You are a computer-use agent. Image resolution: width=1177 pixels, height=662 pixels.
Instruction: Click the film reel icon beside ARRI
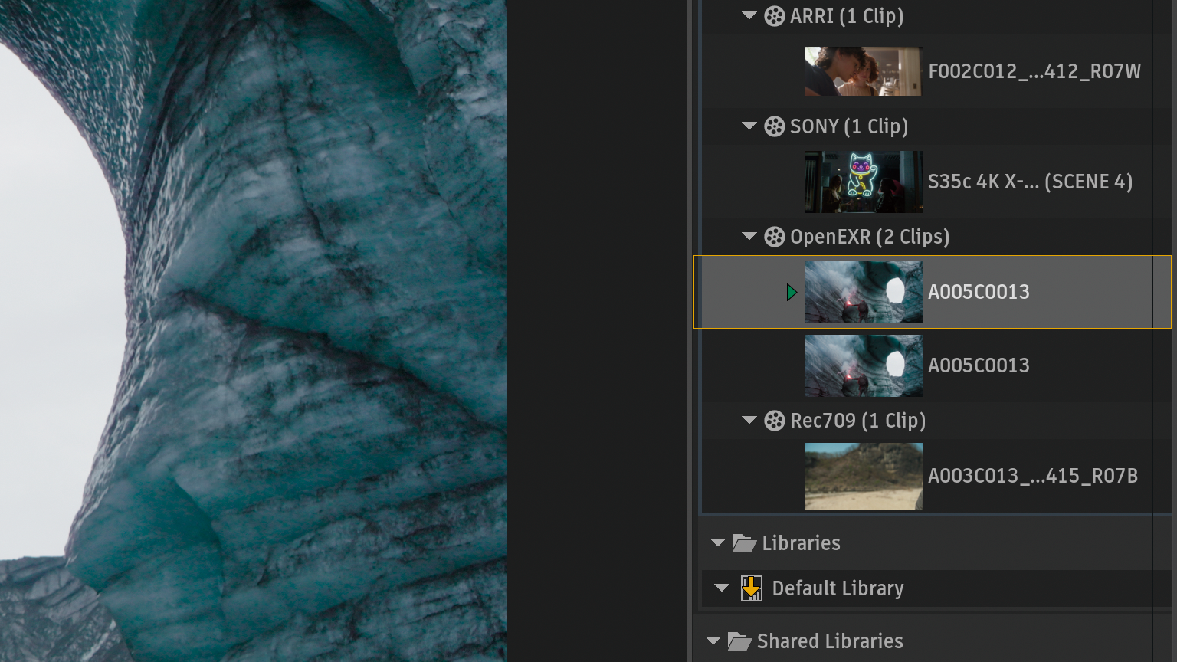pyautogui.click(x=775, y=16)
